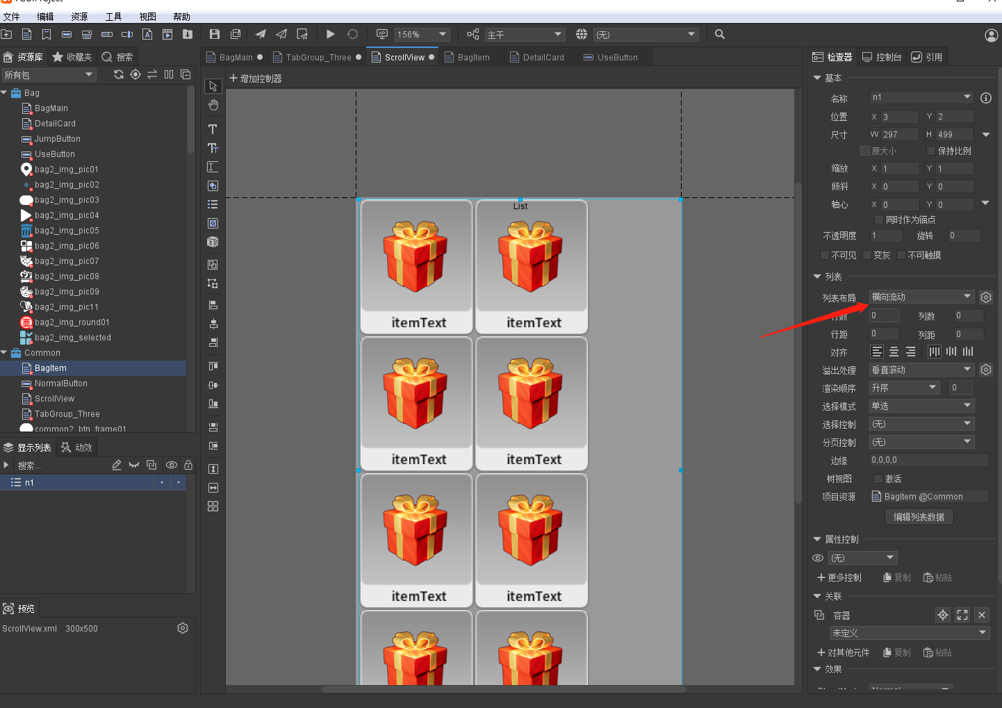This screenshot has width=1002, height=708.
Task: Enable tree view 激活 checkbox
Action: [878, 479]
